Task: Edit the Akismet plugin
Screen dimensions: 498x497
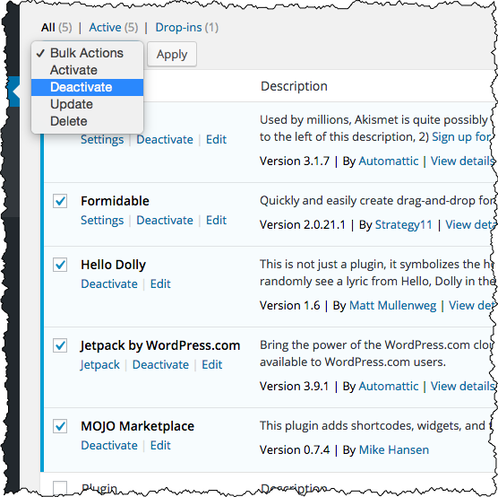Action: click(216, 140)
